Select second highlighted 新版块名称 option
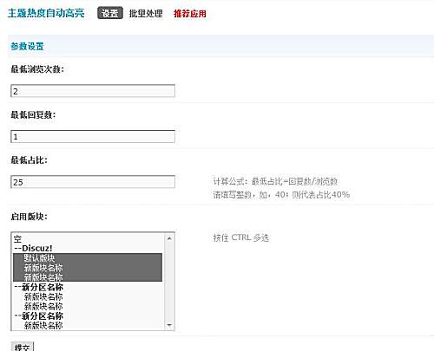Screen dimensions: 434x351 (x=88, y=277)
